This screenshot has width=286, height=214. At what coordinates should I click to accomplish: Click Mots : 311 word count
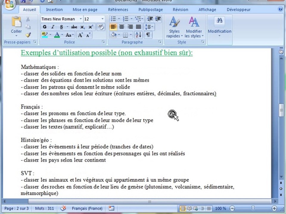[44, 208]
